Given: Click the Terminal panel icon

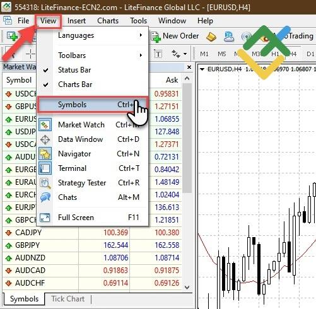Looking at the screenshot, I should pos(45,168).
